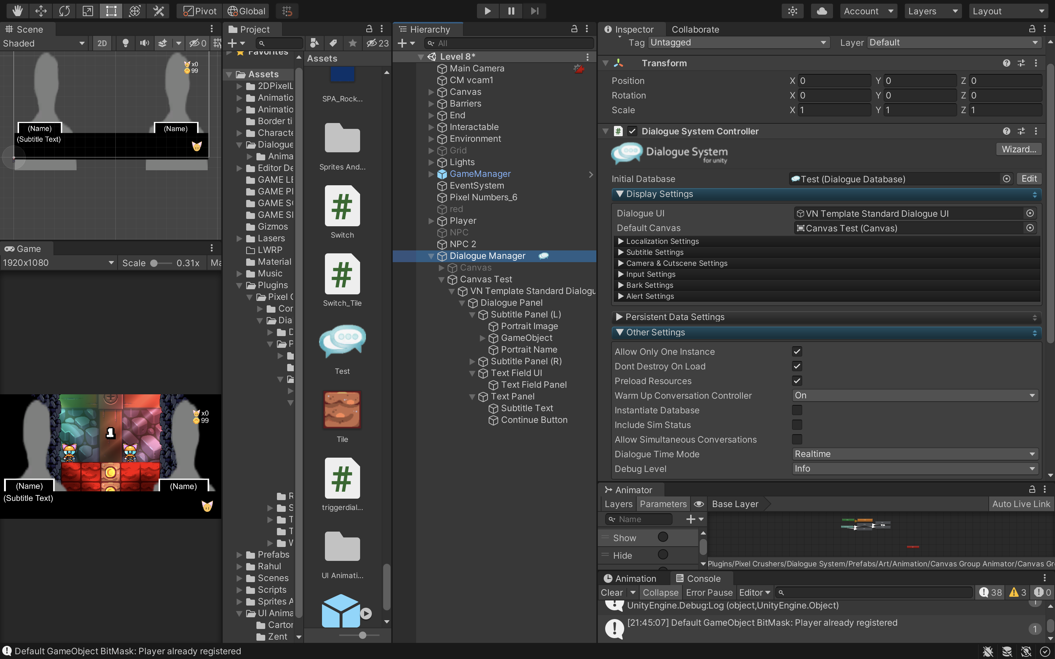
Task: Click Project search by label icon
Action: [x=333, y=43]
